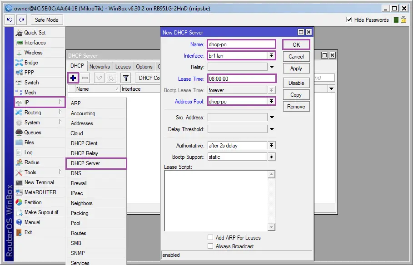The image size is (413, 265).
Task: Click the blue plus Add button in DHCP Server
Action: click(x=73, y=78)
